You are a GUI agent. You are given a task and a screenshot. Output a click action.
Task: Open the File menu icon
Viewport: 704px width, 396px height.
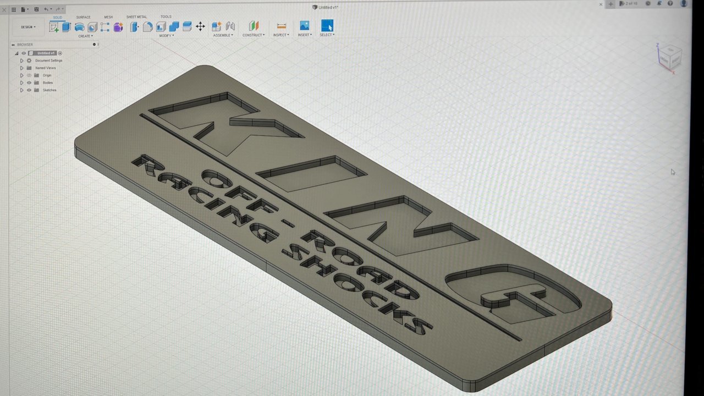click(x=24, y=9)
